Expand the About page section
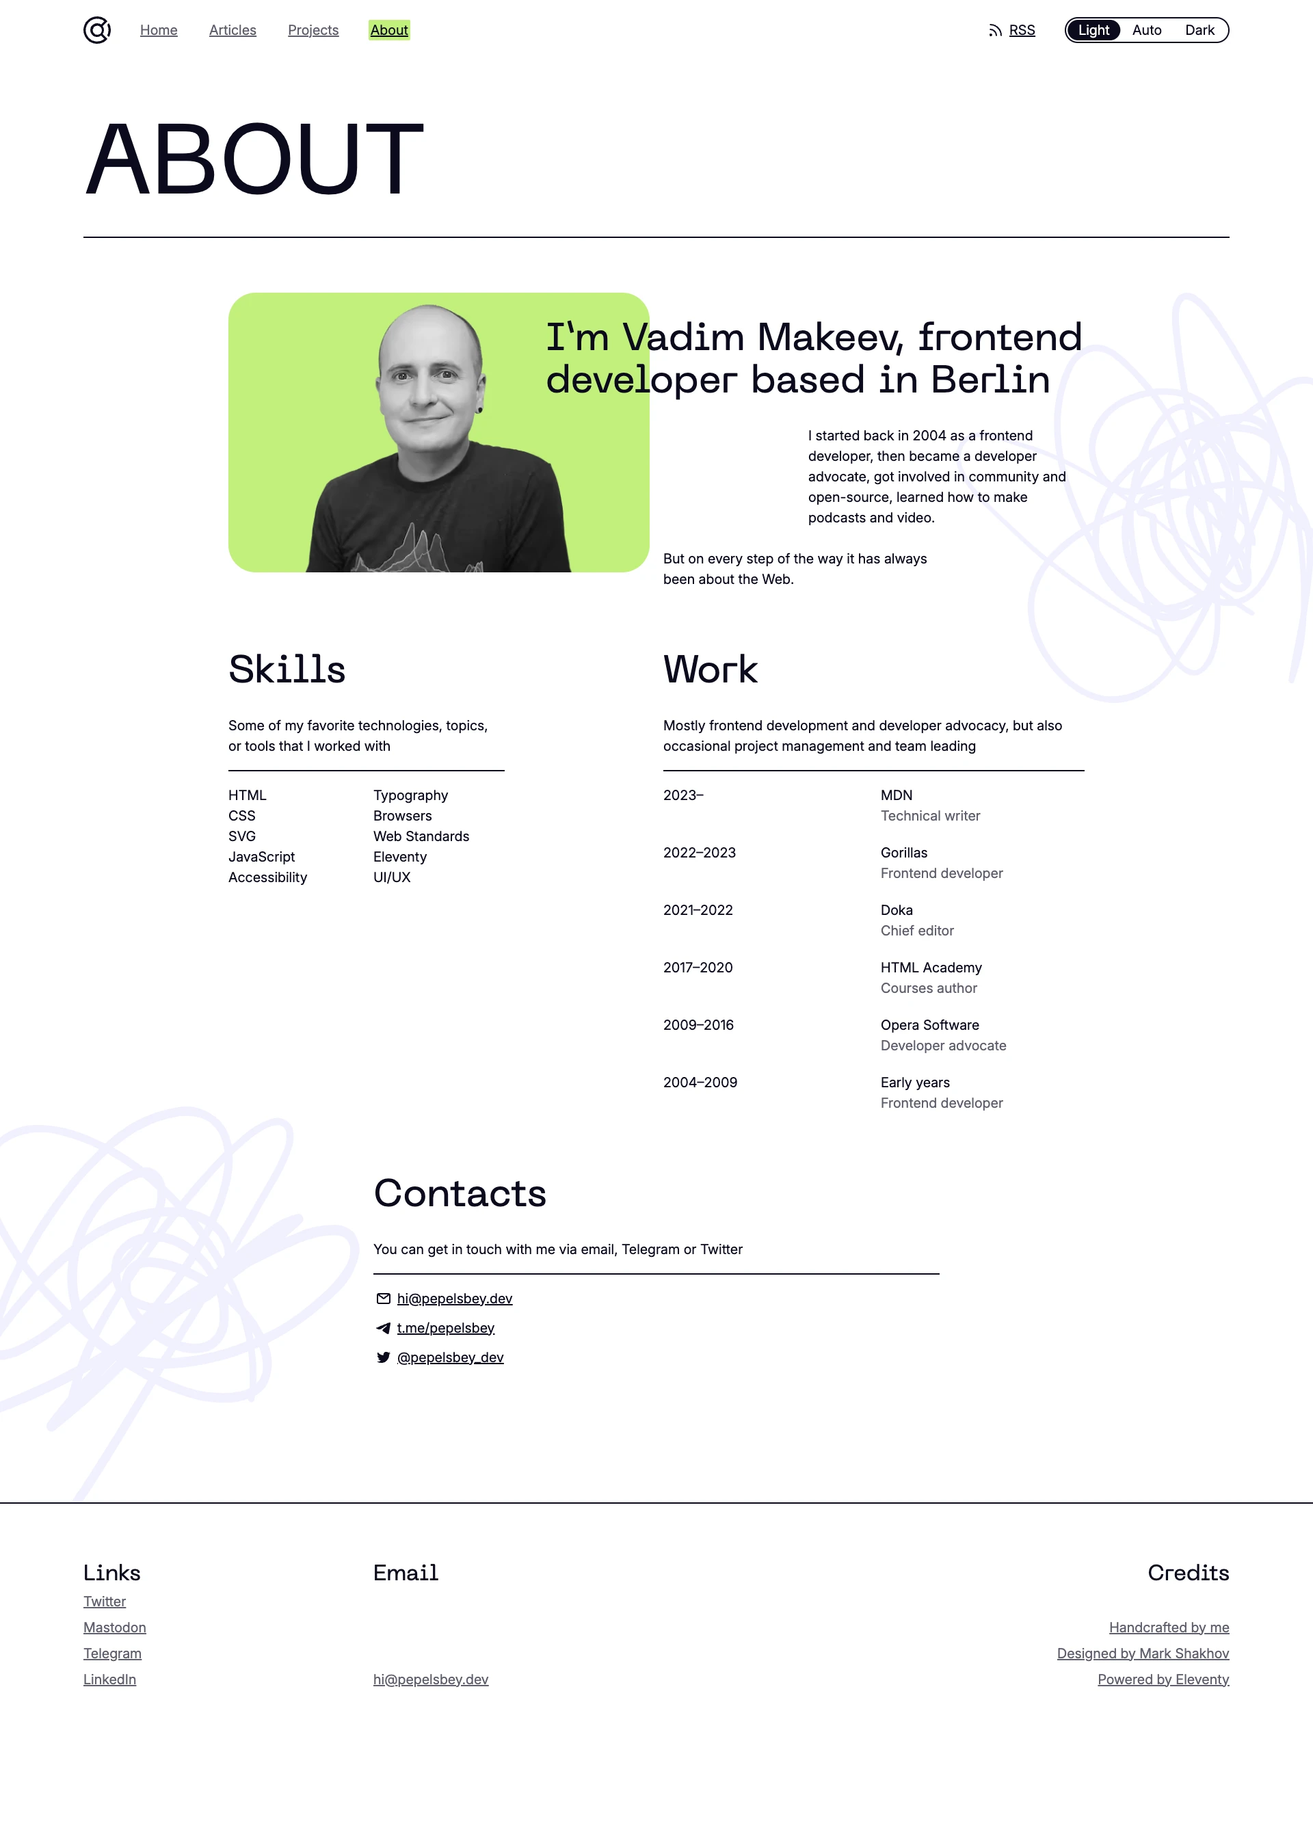The height and width of the screenshot is (1821, 1313). [x=387, y=29]
